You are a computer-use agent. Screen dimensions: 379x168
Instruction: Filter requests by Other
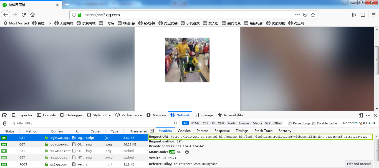[x=278, y=123]
